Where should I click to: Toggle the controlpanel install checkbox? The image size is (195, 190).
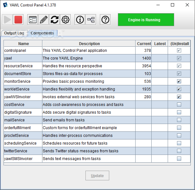pos(179,51)
